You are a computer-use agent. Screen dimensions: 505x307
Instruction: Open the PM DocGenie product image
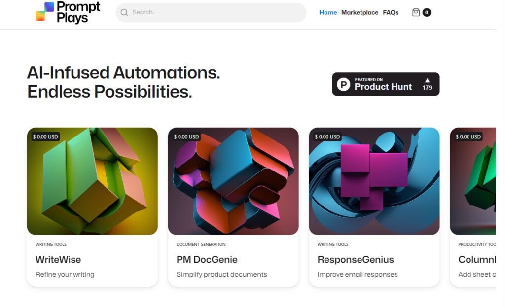pos(233,181)
